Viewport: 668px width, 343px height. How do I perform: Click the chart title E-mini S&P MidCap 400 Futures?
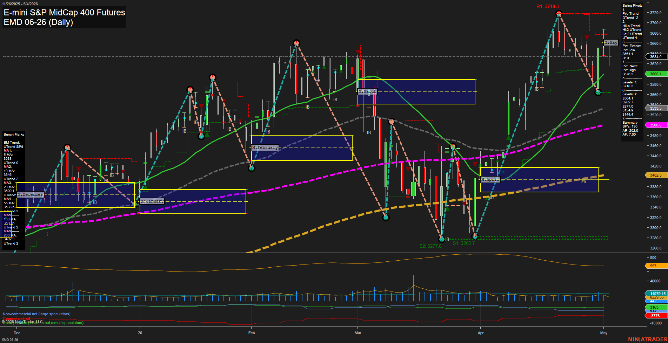(x=64, y=12)
